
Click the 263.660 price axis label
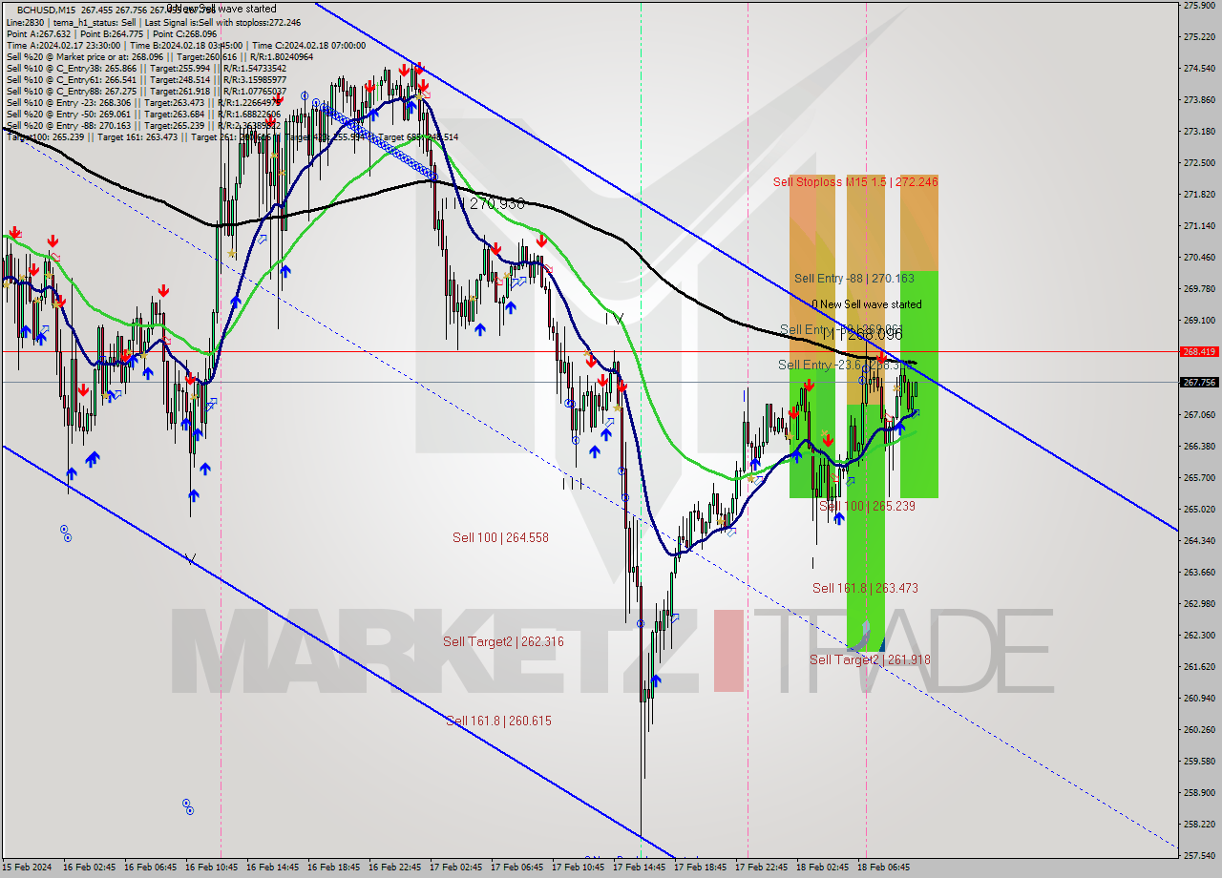[x=1199, y=572]
